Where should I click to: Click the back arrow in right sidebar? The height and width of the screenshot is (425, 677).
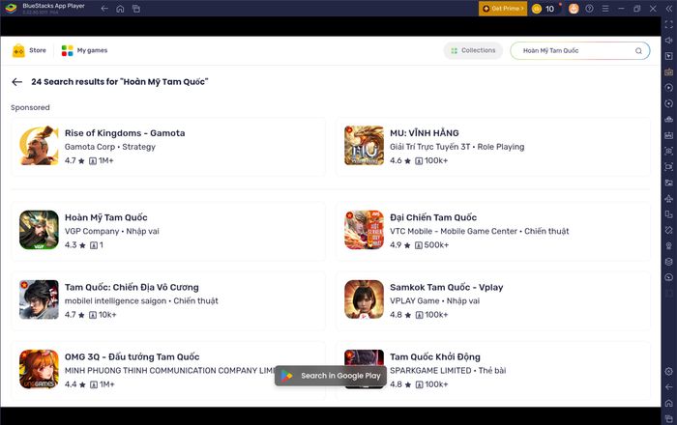pyautogui.click(x=669, y=387)
